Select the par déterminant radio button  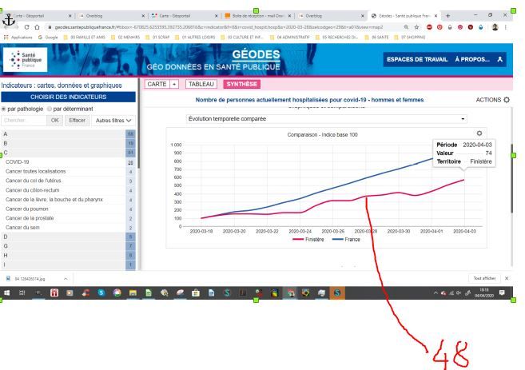50,109
